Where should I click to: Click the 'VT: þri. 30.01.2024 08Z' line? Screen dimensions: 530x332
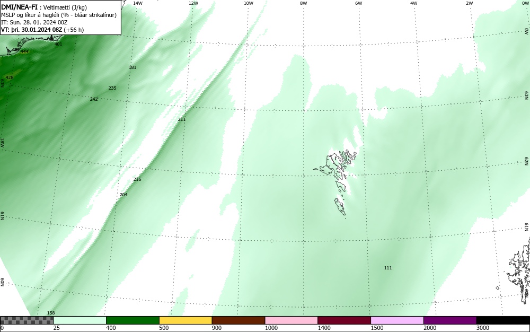pyautogui.click(x=31, y=30)
